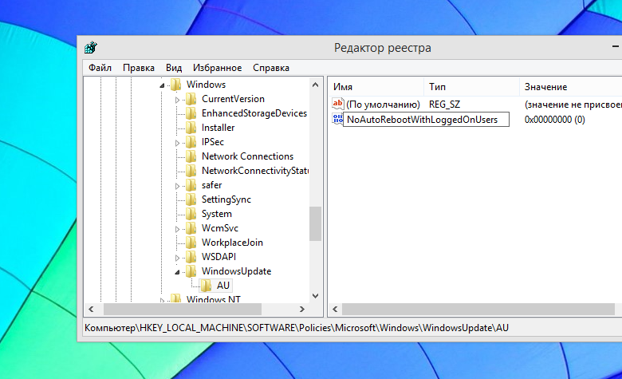Click the WcmSvc folder icon
The height and width of the screenshot is (379, 622).
point(191,228)
